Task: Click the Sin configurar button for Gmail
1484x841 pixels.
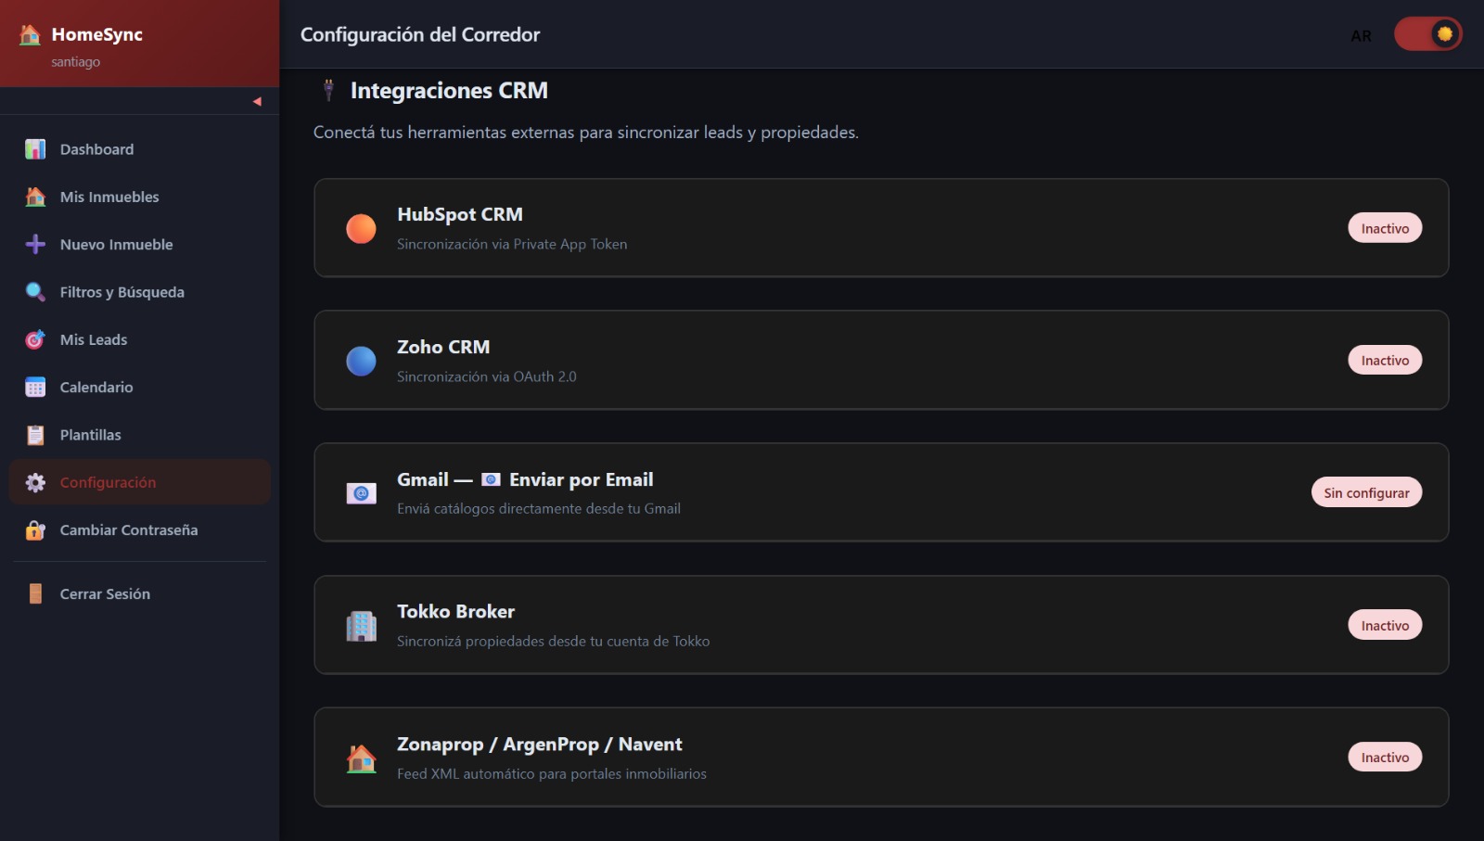Action: [x=1366, y=492]
